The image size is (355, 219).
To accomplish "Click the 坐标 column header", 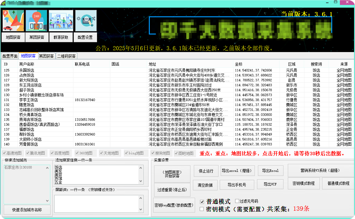I will tap(256, 64).
